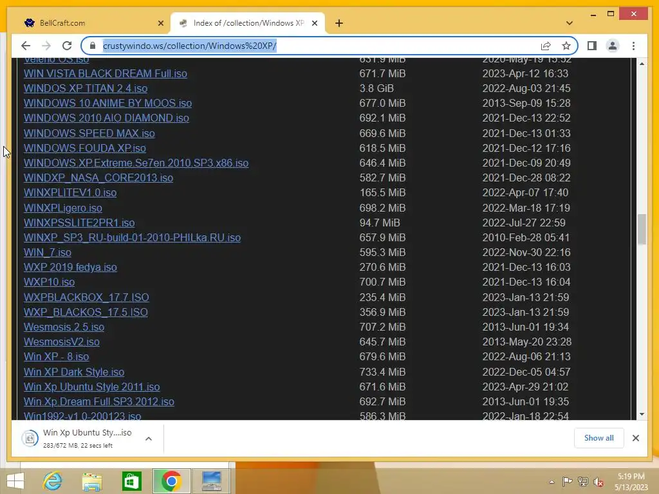Share this page via share icon
This screenshot has height=494, width=659.
(x=546, y=46)
